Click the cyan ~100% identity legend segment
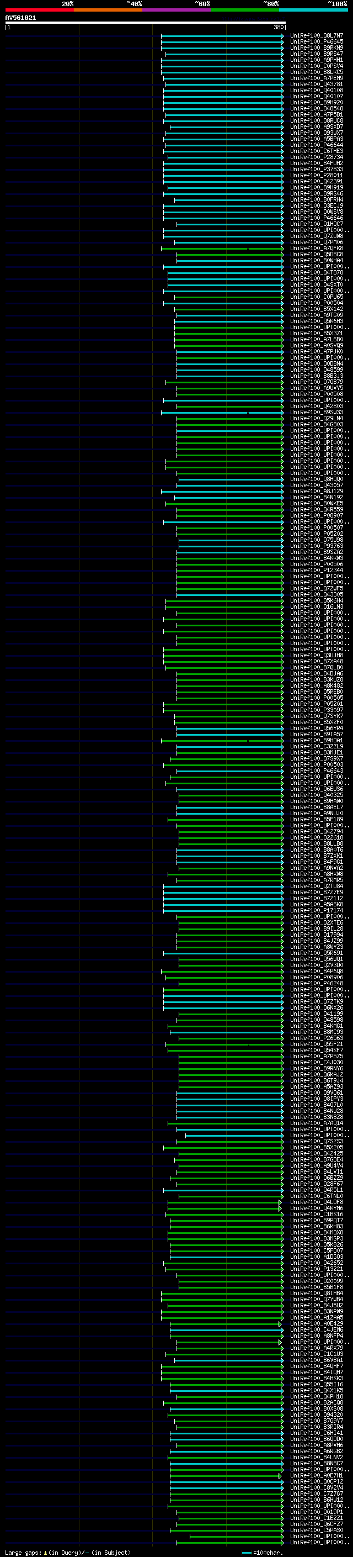Screen dimensions: 353x1557 pyautogui.click(x=313, y=10)
